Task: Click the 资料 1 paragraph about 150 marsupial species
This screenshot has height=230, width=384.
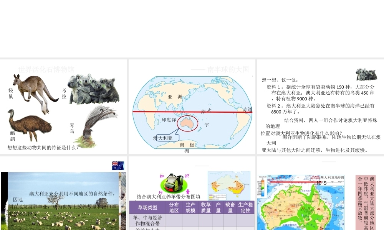Action: (x=321, y=93)
